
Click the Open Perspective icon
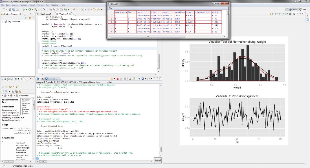coord(287,9)
